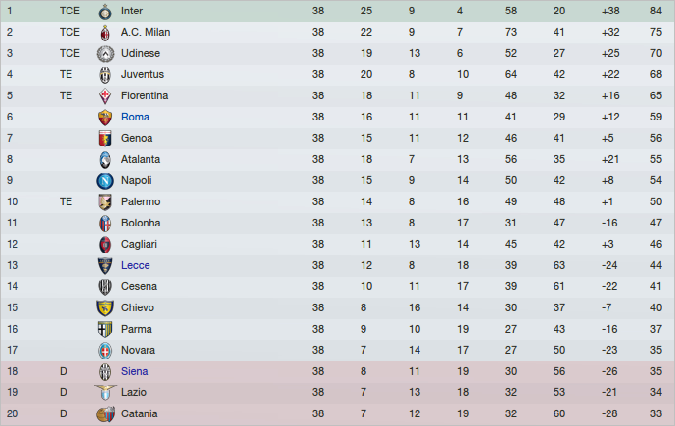
Task: Open the Lecce team link
Action: click(136, 265)
